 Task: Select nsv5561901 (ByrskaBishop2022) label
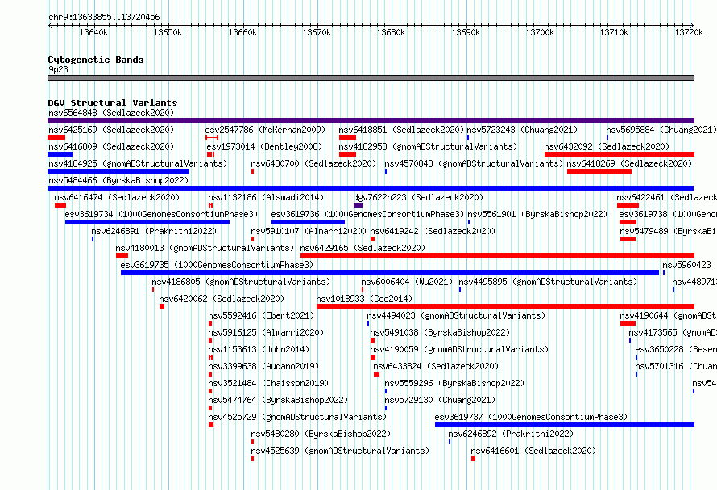[x=537, y=214]
